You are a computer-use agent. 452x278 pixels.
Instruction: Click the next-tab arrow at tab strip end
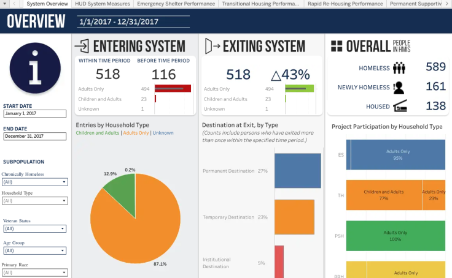pyautogui.click(x=447, y=4)
